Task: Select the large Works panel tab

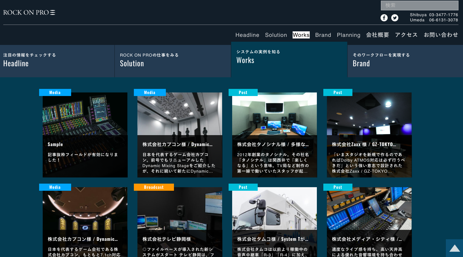Action: 289,59
